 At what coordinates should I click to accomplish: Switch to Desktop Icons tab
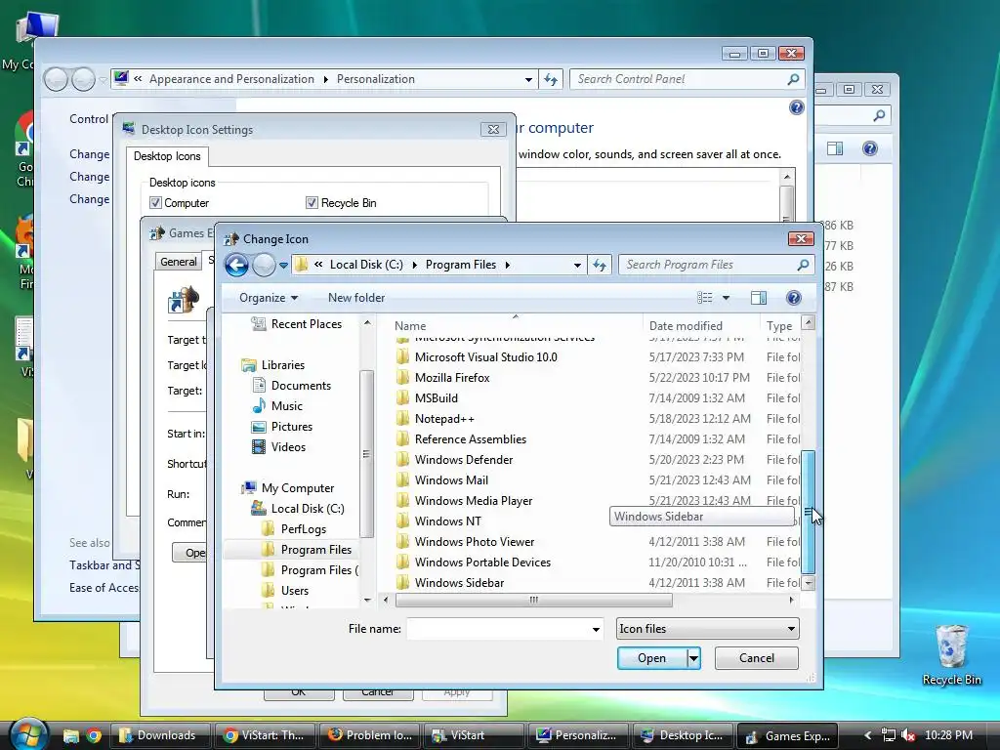(x=167, y=156)
